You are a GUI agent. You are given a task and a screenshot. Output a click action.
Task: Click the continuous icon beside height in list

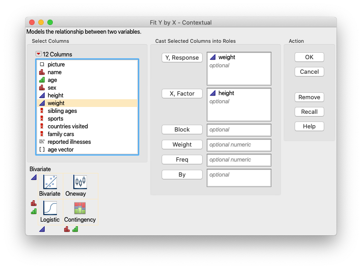(42, 95)
